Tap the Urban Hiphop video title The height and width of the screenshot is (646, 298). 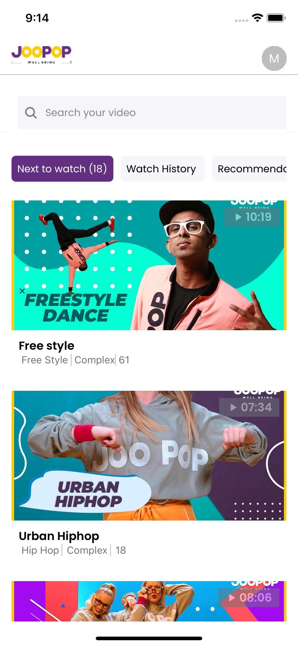pyautogui.click(x=59, y=536)
